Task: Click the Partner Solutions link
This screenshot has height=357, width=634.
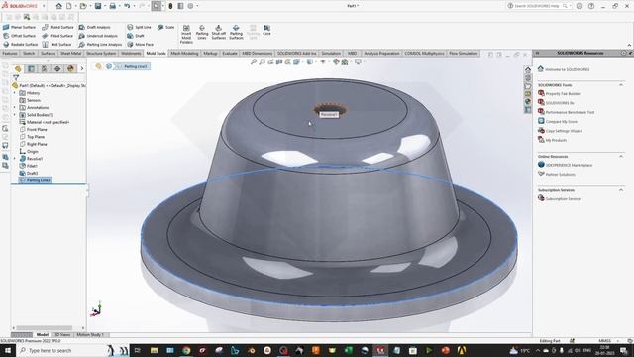Action: (560, 175)
